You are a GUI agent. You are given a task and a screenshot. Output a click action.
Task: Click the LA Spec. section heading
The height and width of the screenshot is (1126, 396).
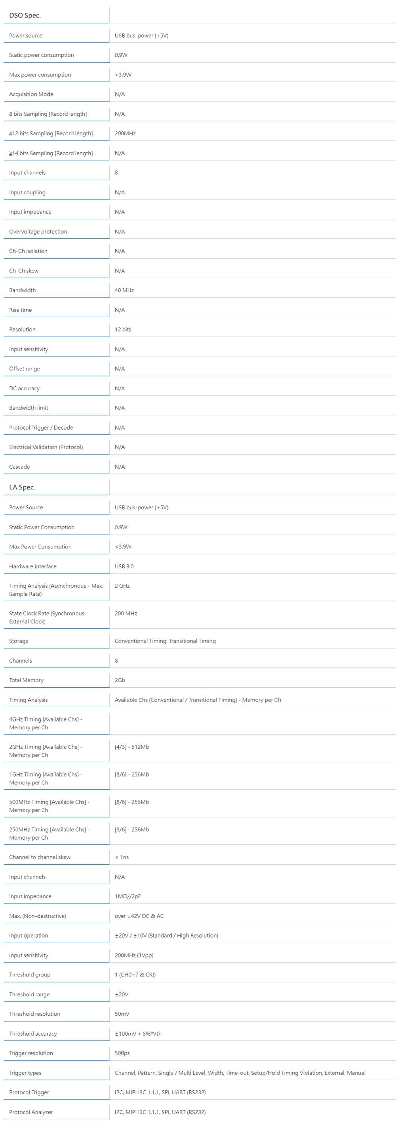click(22, 487)
